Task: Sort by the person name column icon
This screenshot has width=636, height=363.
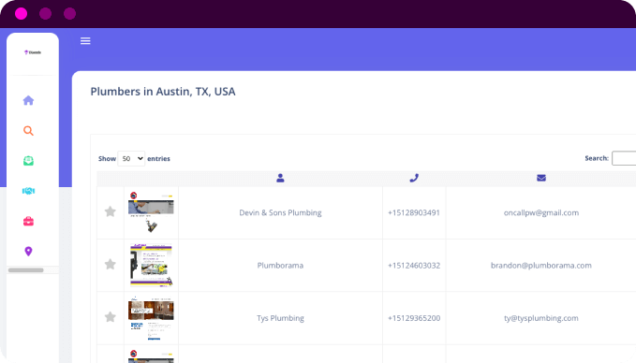Action: 280,178
